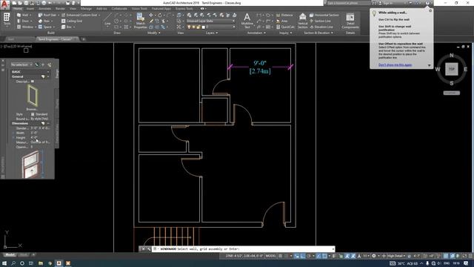Click Match Properties tool
The image size is (474, 267).
pyautogui.click(x=140, y=21)
